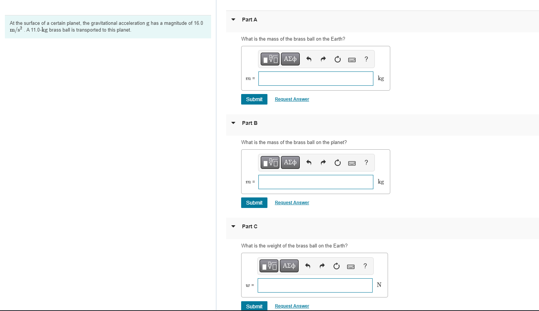
Task: Submit the Part B answer
Action: tap(254, 203)
